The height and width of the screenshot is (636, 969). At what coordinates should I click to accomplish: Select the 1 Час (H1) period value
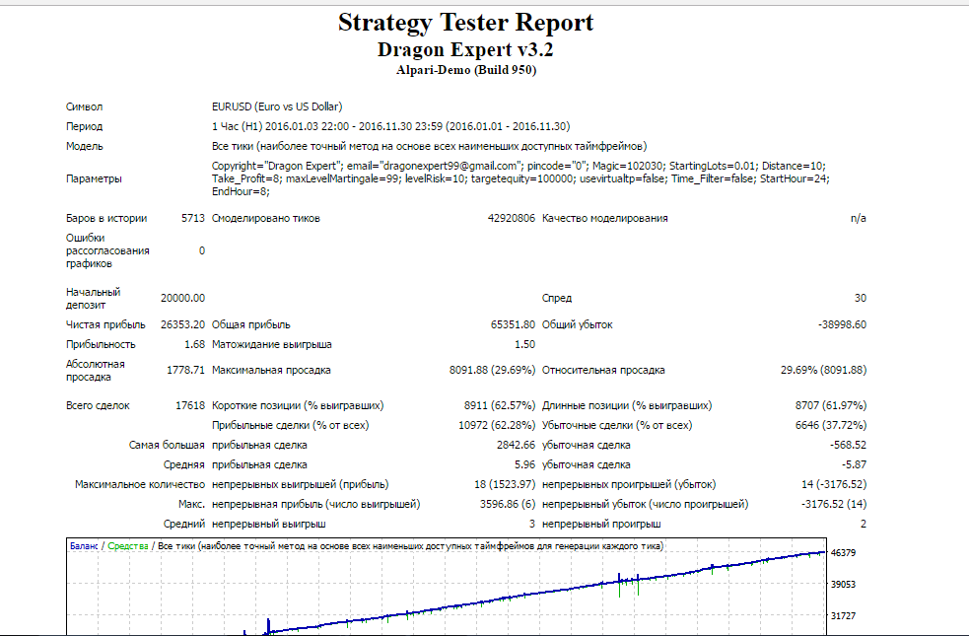pos(390,126)
